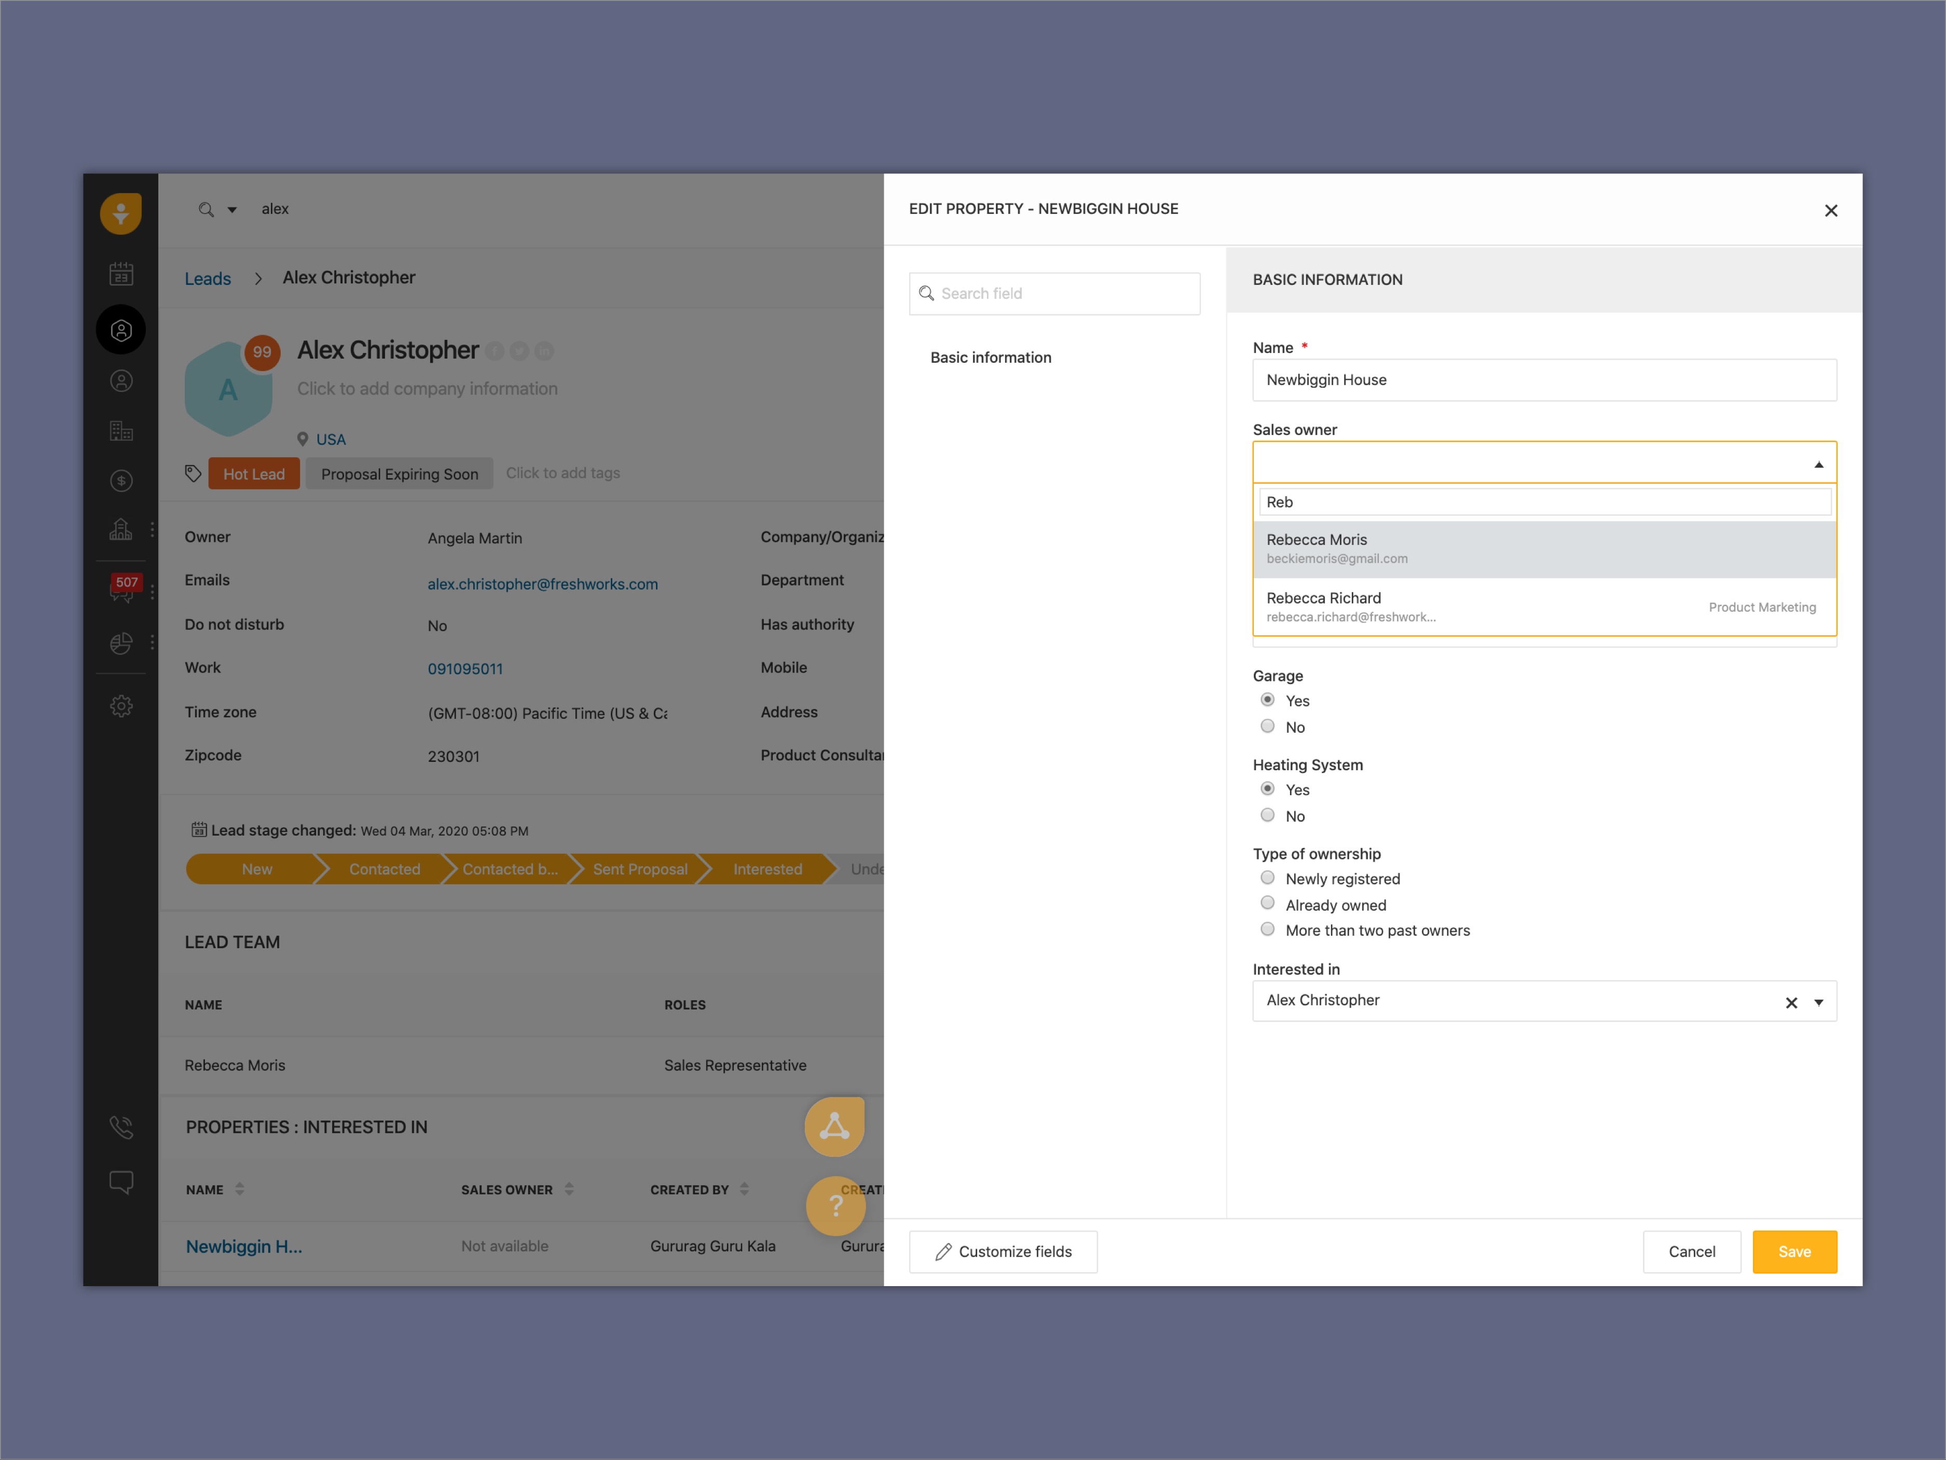Image resolution: width=1946 pixels, height=1460 pixels.
Task: Click the orange help question mark button
Action: click(x=835, y=1207)
